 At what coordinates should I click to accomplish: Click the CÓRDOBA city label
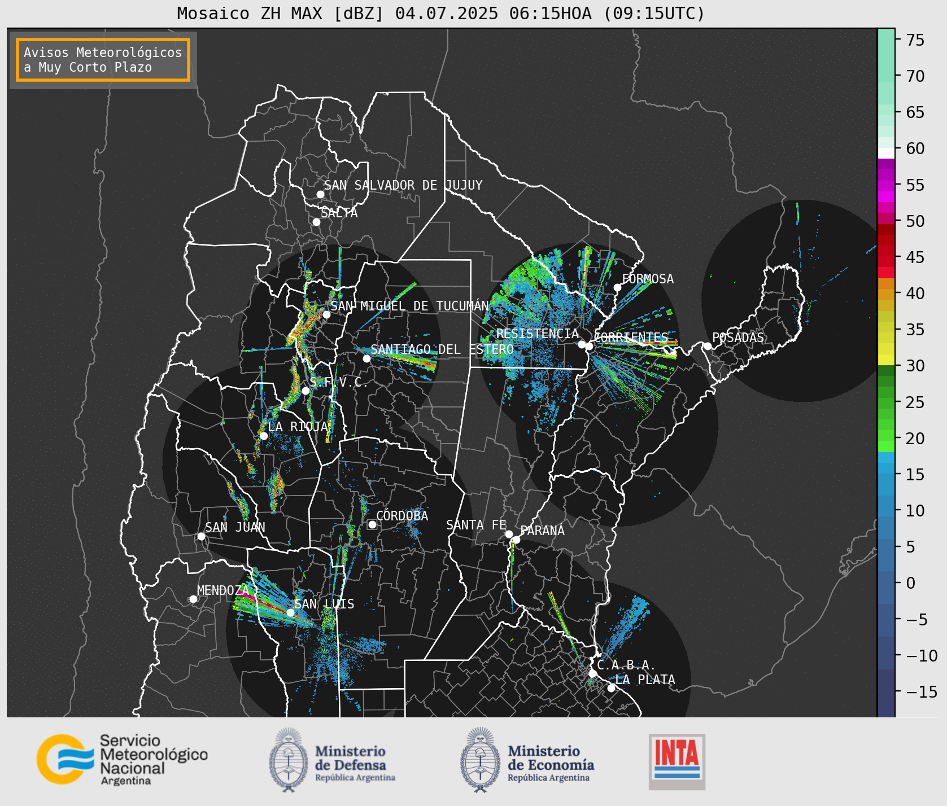coord(402,515)
